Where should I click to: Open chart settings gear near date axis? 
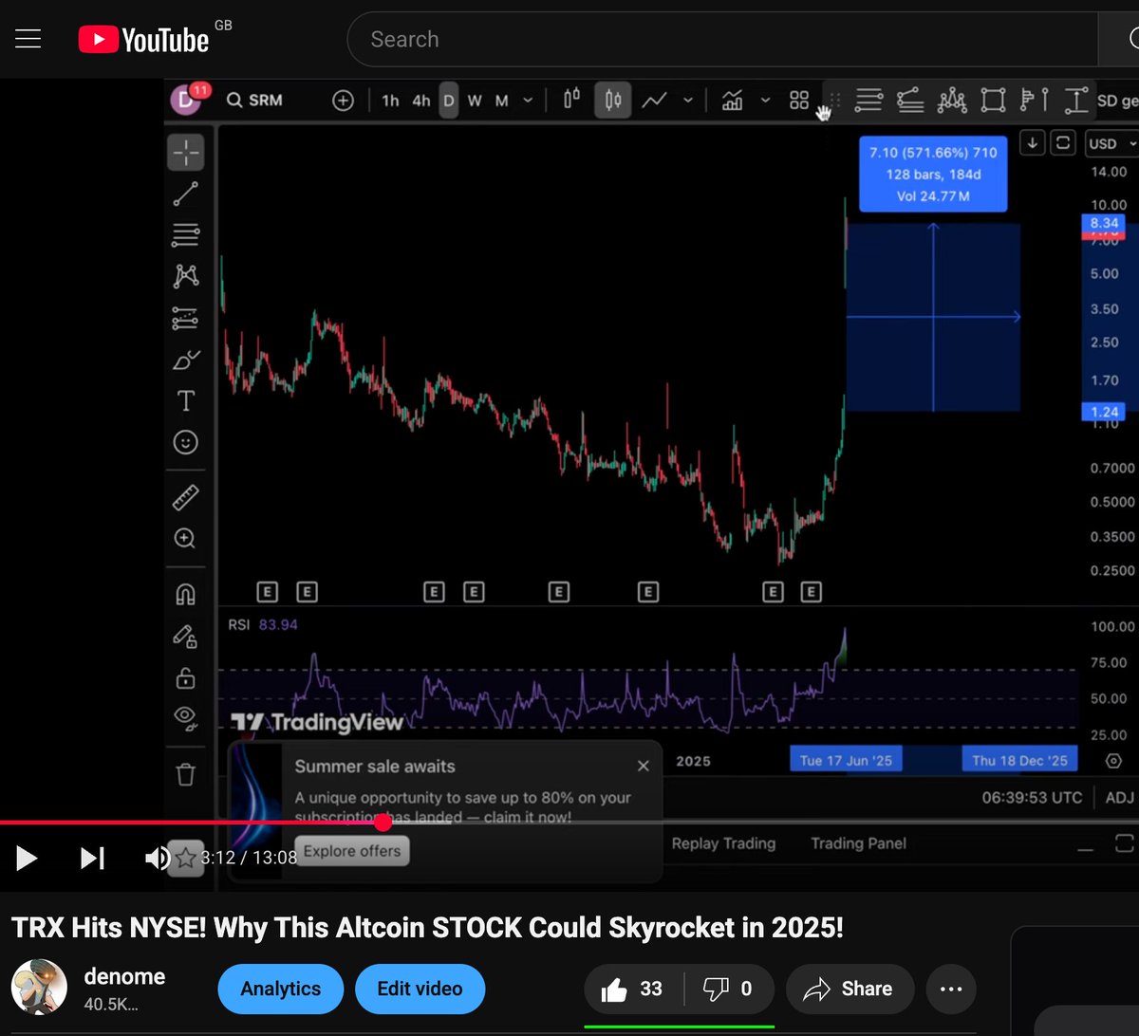point(1114,761)
